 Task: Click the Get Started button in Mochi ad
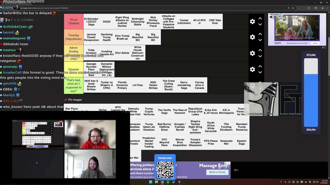coord(315,43)
